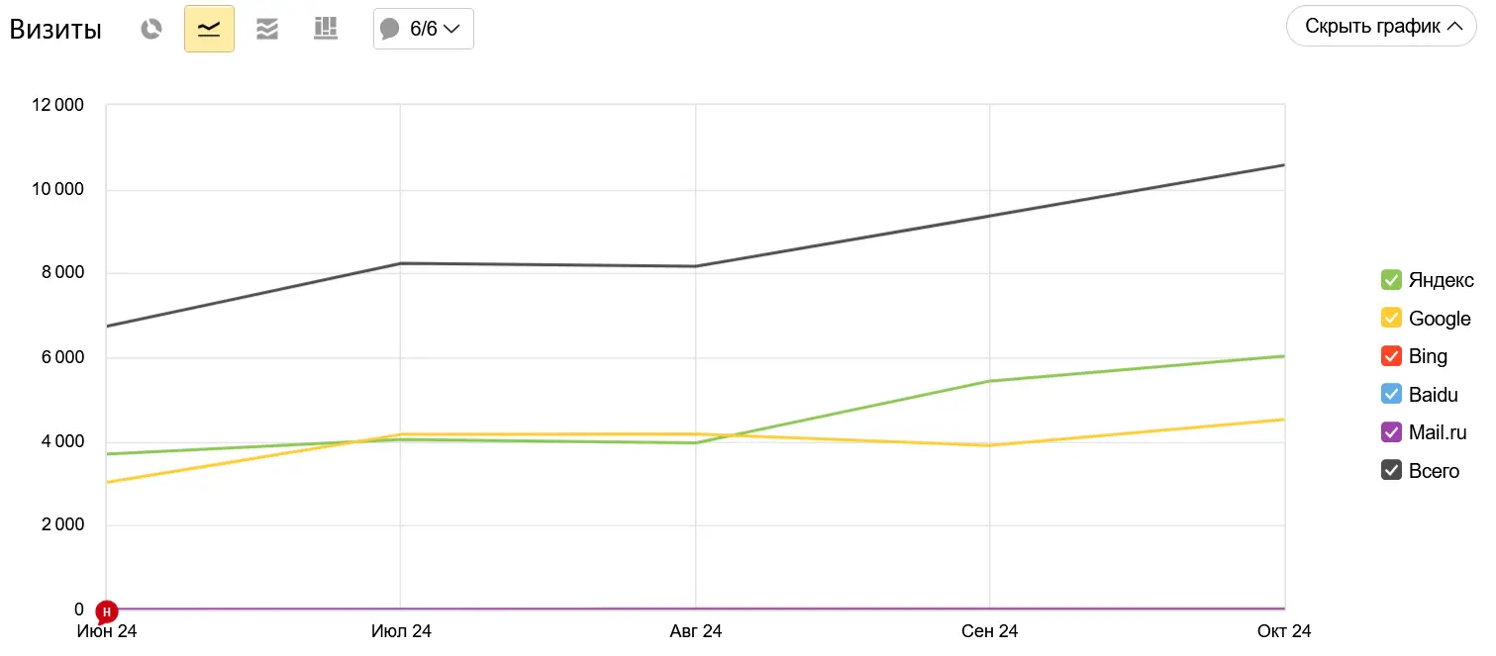Click the Визиты chart title
This screenshot has width=1496, height=656.
tap(55, 30)
